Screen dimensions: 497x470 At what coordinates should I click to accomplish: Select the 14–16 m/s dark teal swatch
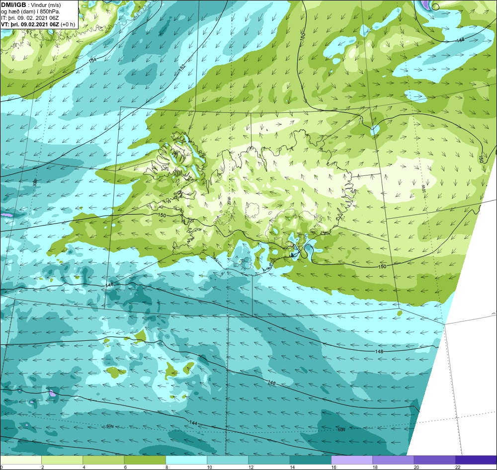point(310,460)
